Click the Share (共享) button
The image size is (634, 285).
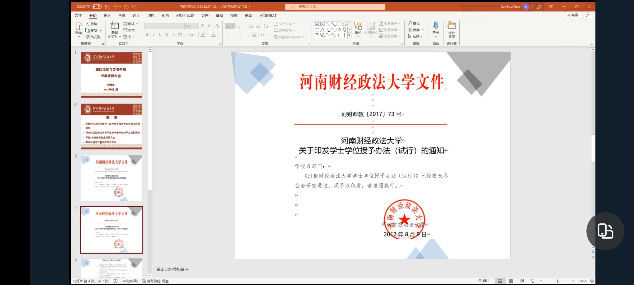(x=572, y=16)
